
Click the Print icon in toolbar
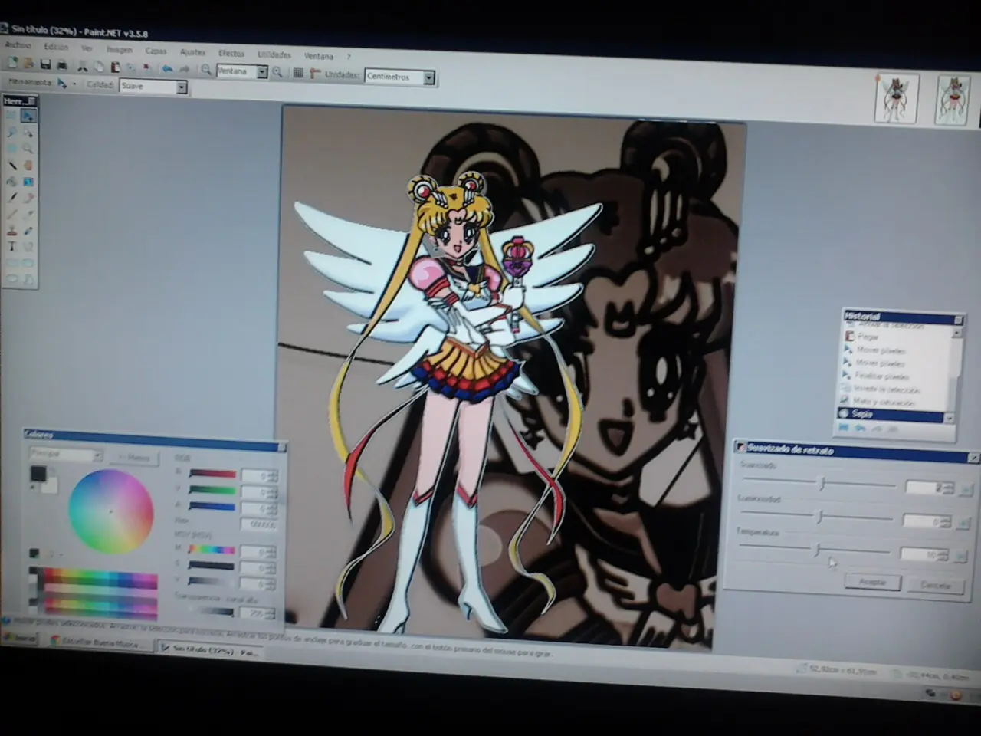[x=62, y=66]
